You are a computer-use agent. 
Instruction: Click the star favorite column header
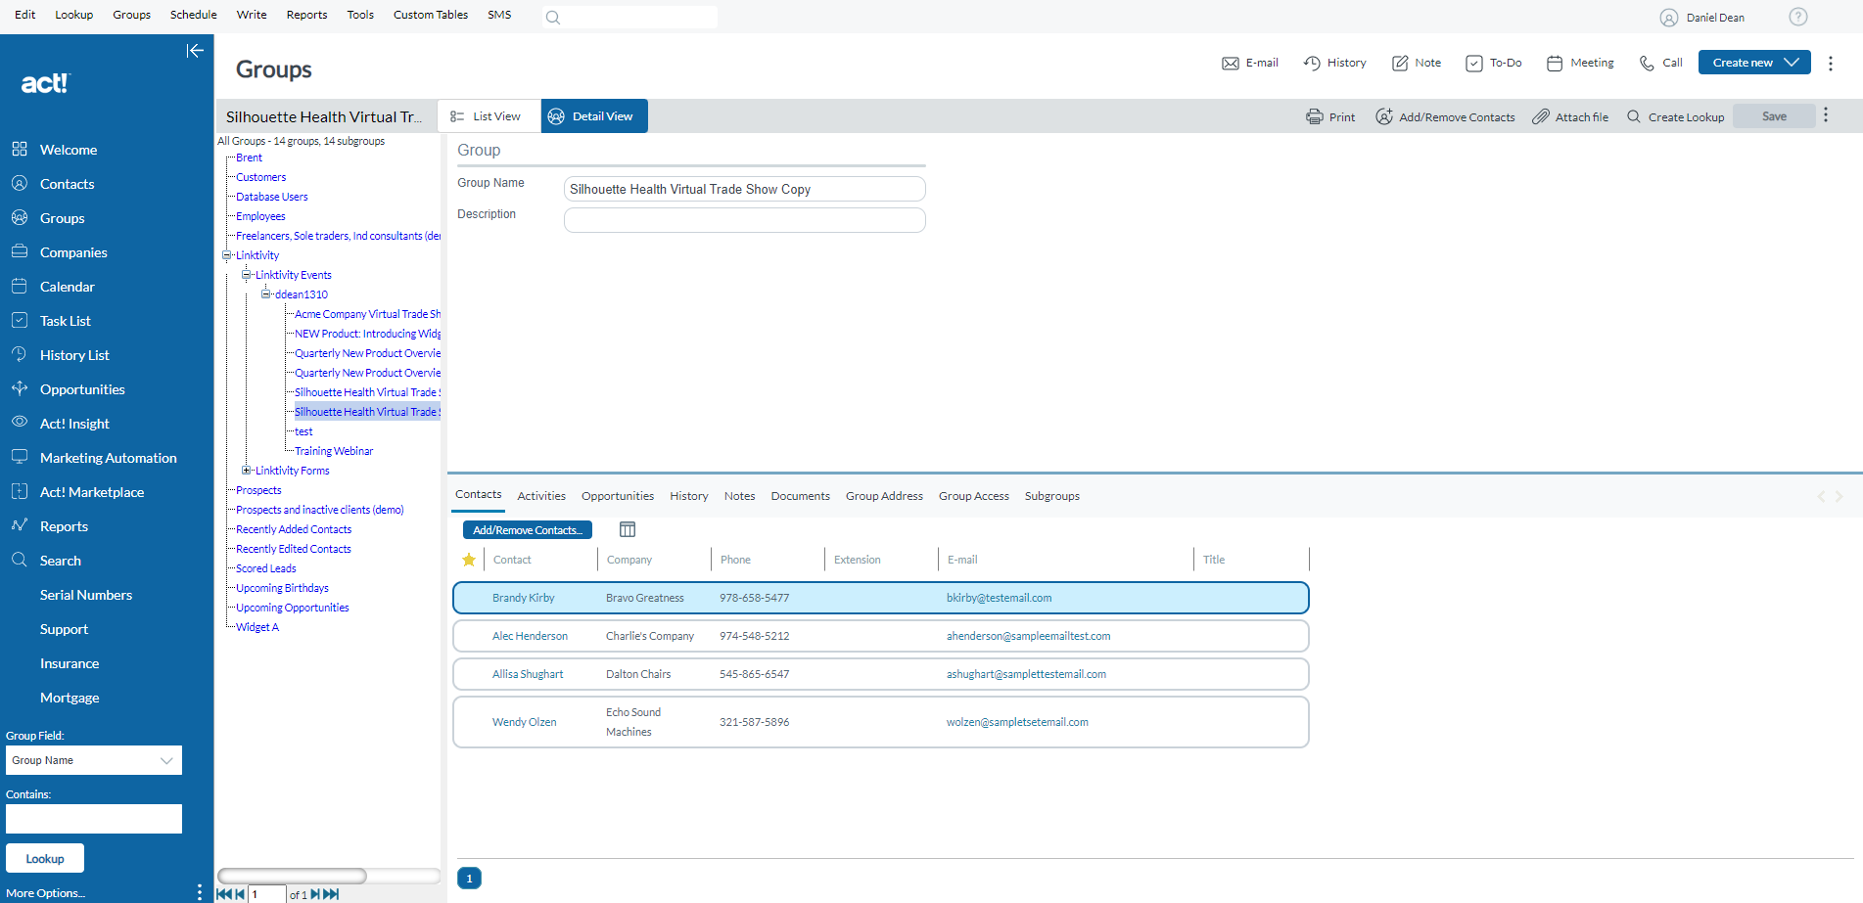[469, 560]
